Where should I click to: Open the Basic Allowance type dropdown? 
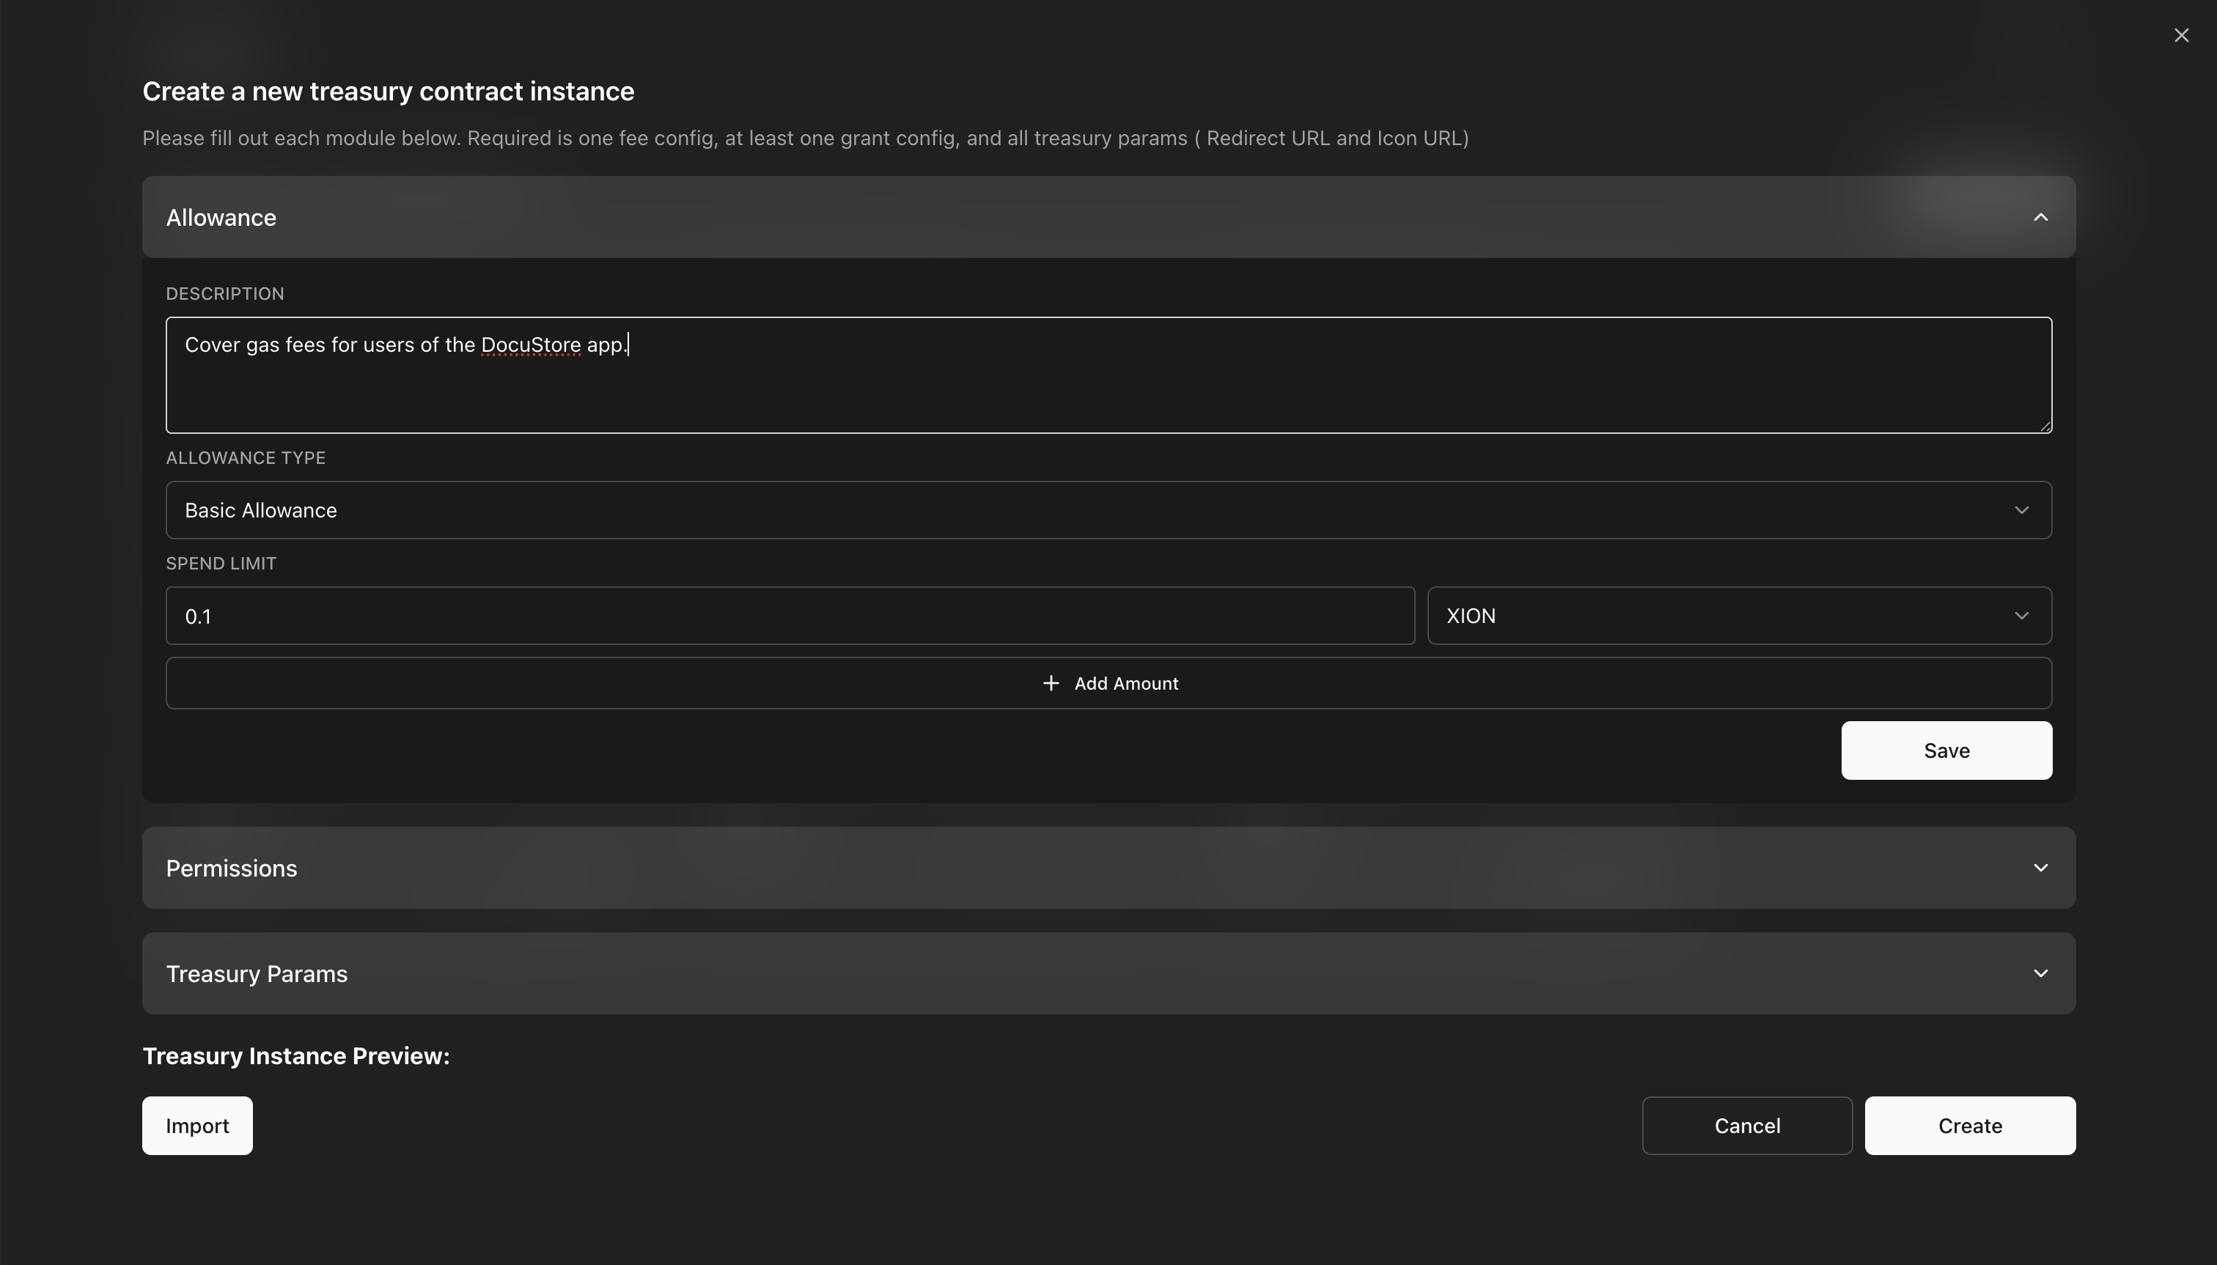[x=1043, y=510]
